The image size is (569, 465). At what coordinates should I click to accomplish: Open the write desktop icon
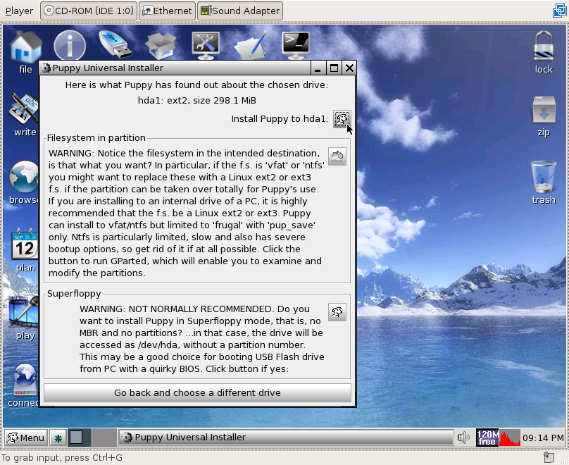click(x=25, y=116)
